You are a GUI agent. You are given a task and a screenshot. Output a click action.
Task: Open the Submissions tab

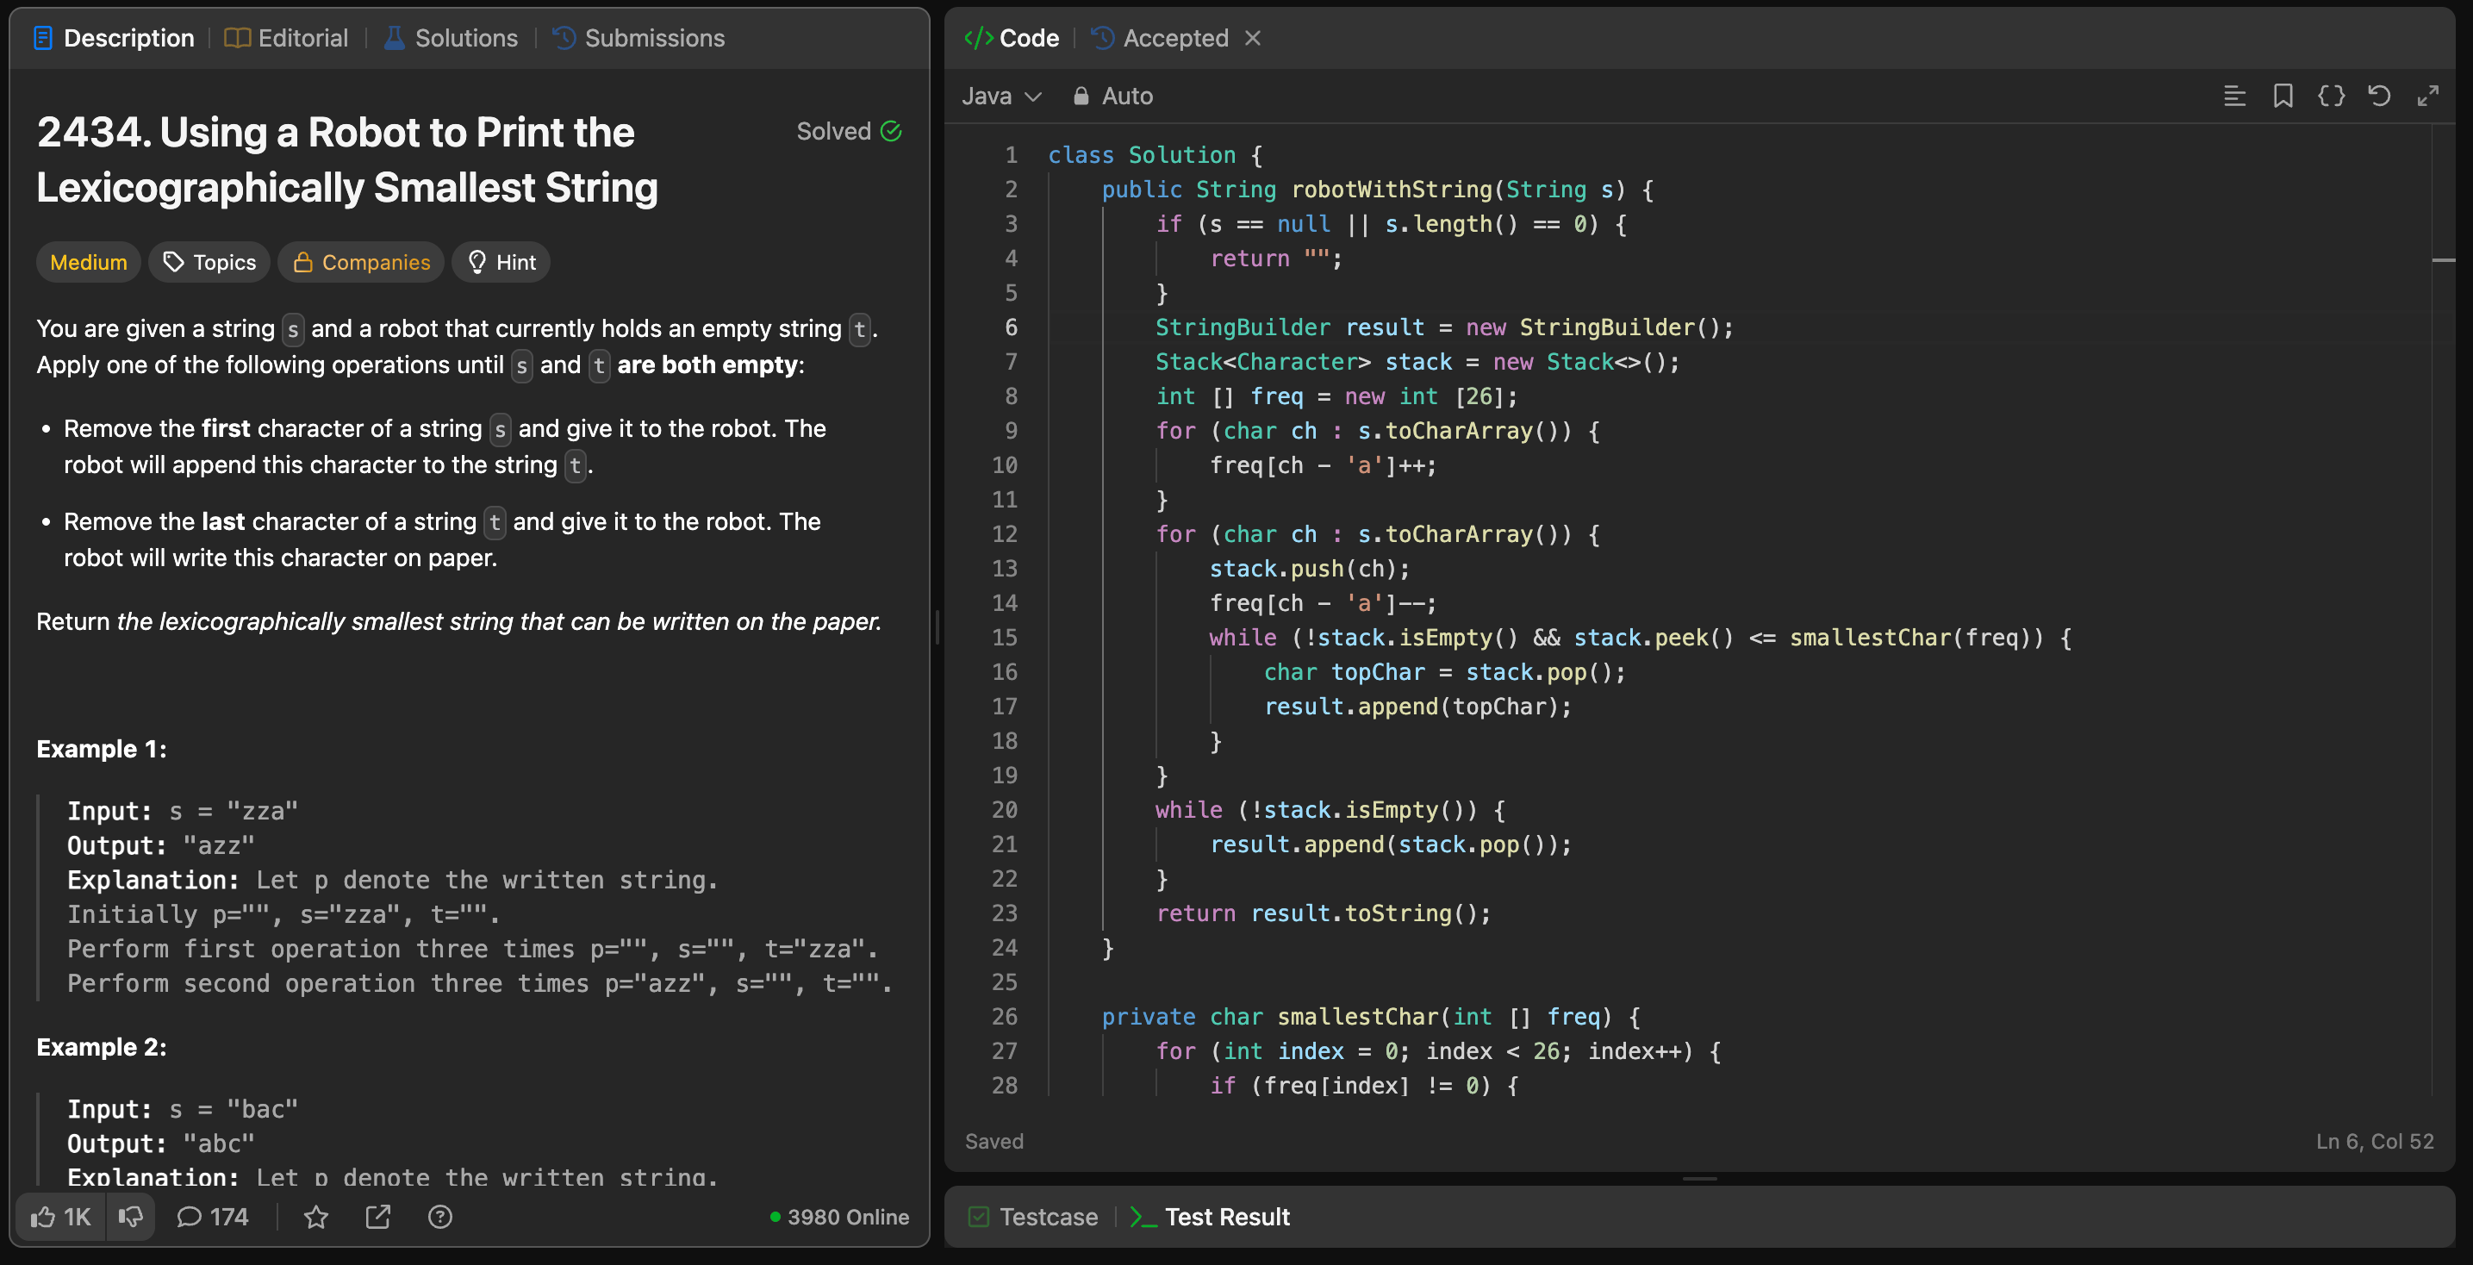coord(639,39)
